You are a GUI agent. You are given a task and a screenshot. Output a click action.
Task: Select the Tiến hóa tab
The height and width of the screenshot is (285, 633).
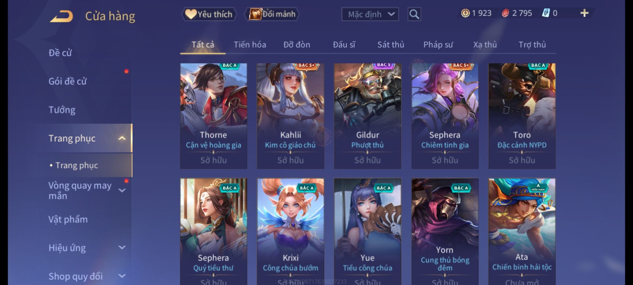250,45
